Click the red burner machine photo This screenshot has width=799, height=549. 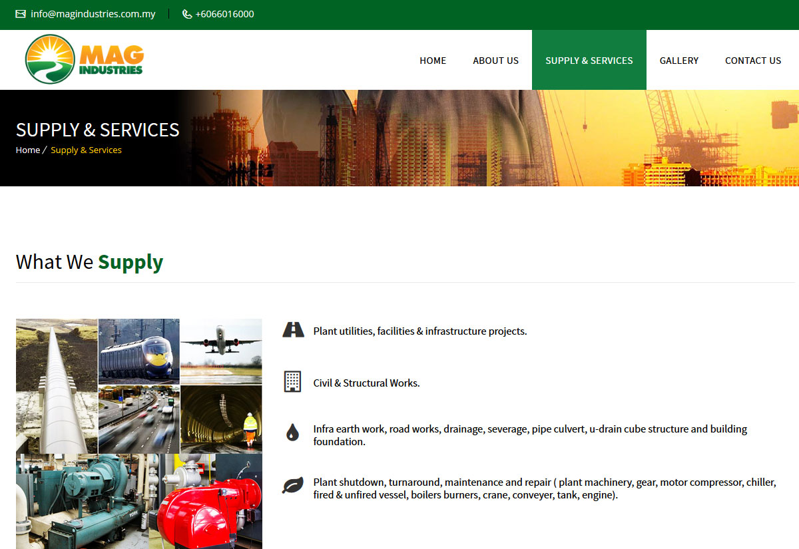[210, 501]
